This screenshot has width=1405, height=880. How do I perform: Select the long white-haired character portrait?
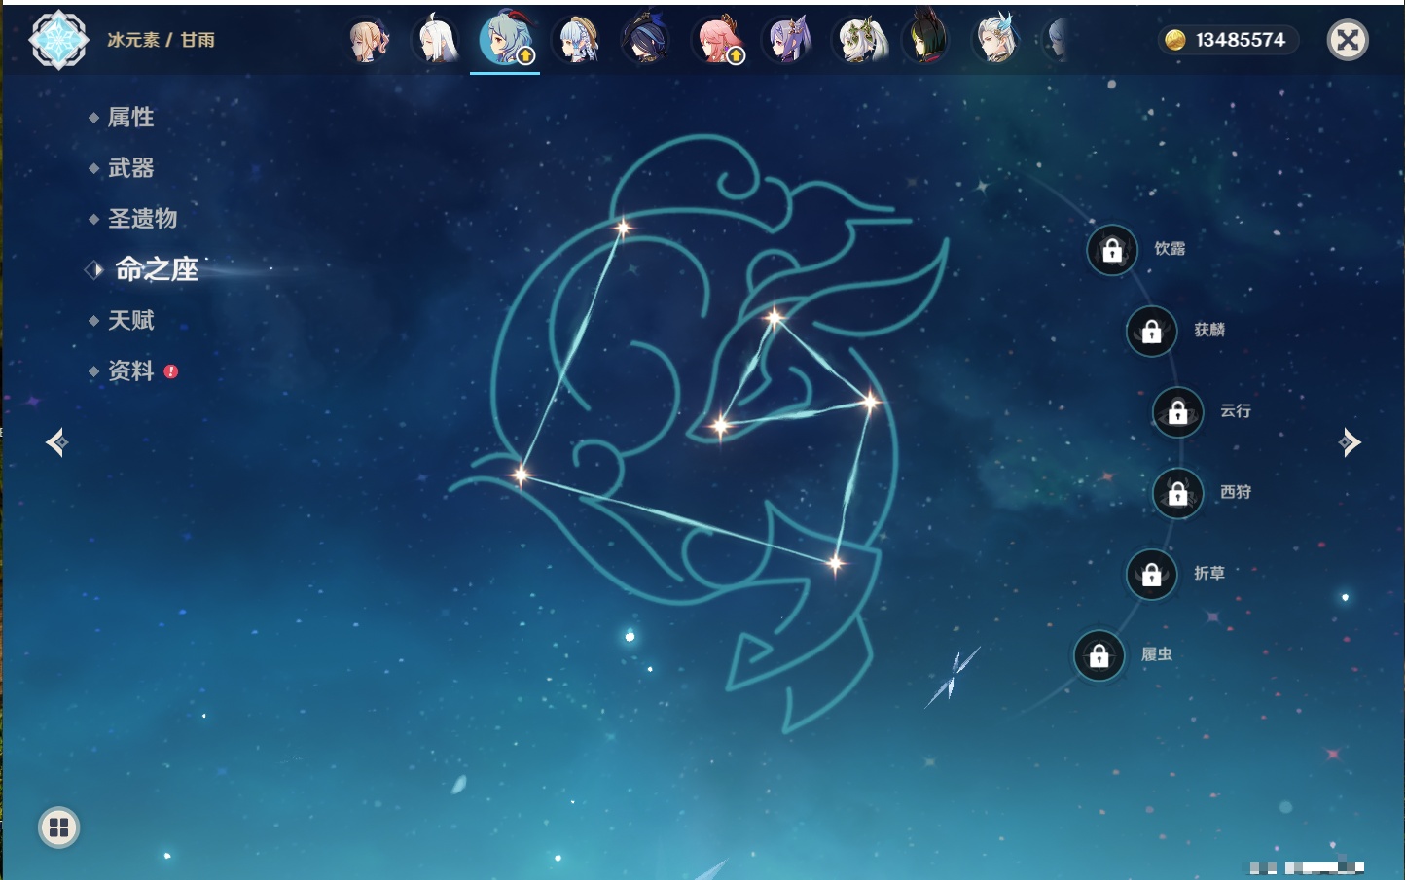[435, 40]
